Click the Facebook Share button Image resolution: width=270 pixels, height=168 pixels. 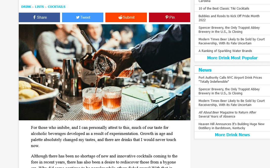39,17
